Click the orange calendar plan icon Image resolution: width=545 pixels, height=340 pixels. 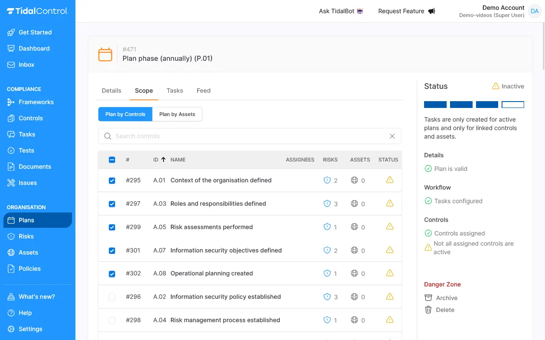tap(105, 54)
